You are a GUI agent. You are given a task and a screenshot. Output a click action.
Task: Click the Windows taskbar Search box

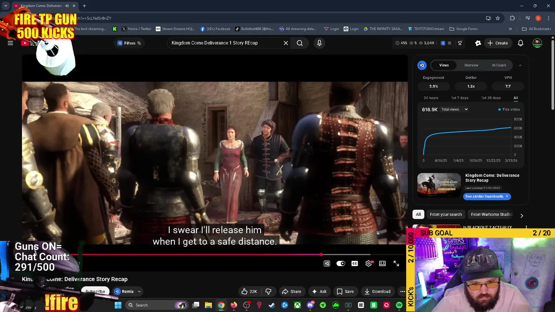pos(156,305)
